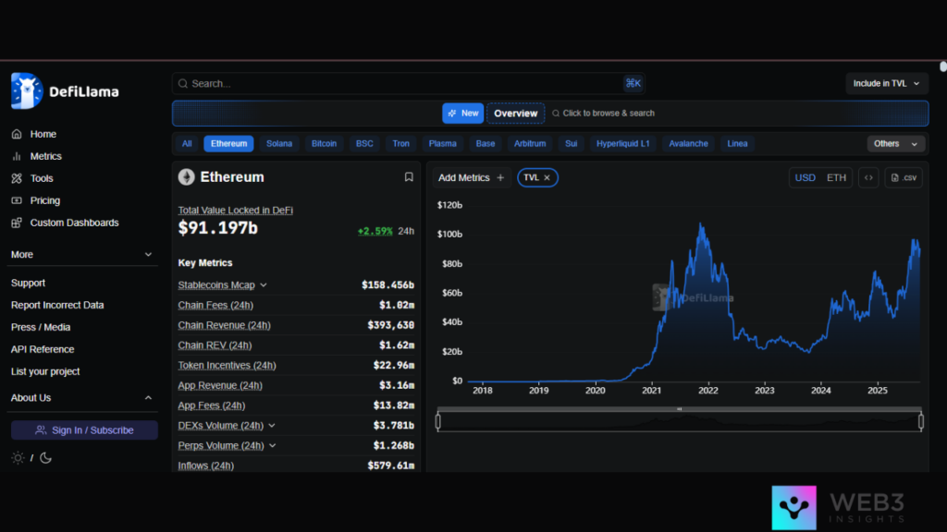The image size is (947, 532).
Task: Download chart data as .csv
Action: tap(904, 177)
